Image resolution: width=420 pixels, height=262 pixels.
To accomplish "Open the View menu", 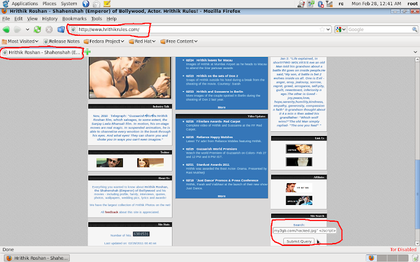I will tap(32, 18).
